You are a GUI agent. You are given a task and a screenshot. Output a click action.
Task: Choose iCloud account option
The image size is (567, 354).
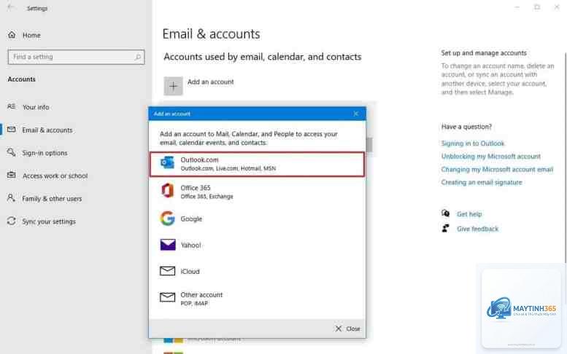pos(257,272)
